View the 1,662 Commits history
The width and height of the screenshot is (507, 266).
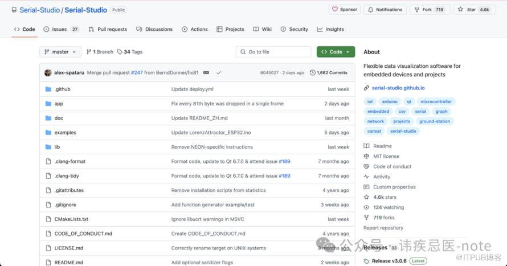click(329, 73)
